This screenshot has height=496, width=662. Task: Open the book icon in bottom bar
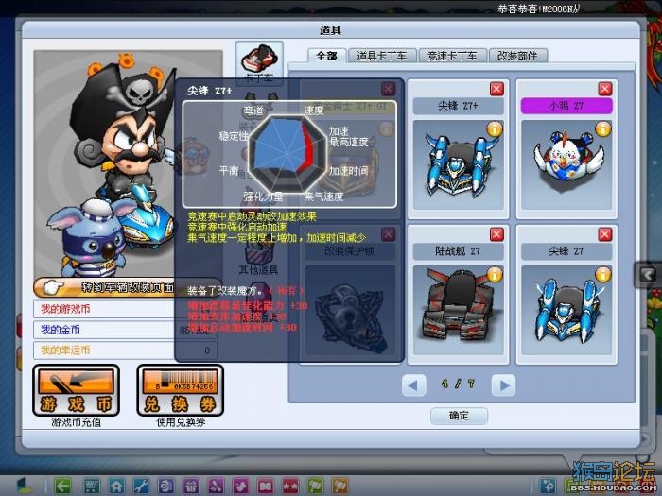click(x=265, y=487)
